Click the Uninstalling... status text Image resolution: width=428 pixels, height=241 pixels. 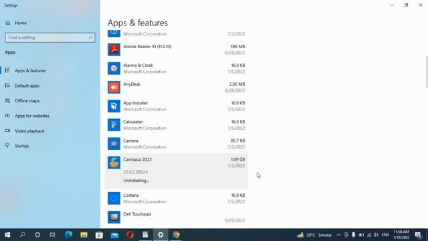click(x=136, y=181)
